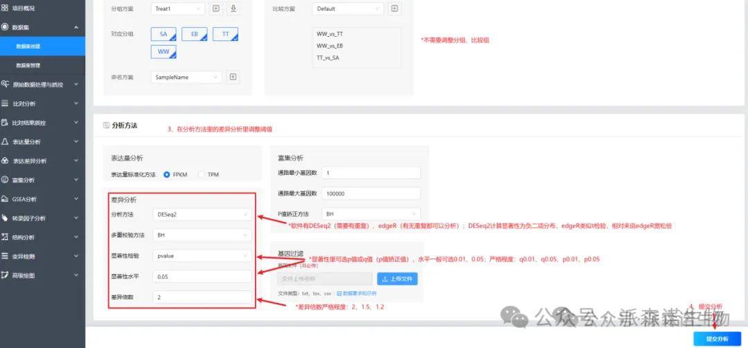Click the 上传文件 upload button
Image resolution: width=748 pixels, height=348 pixels.
coord(397,279)
